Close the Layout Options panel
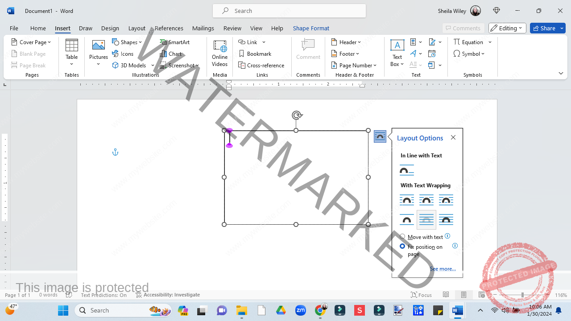 (x=453, y=137)
